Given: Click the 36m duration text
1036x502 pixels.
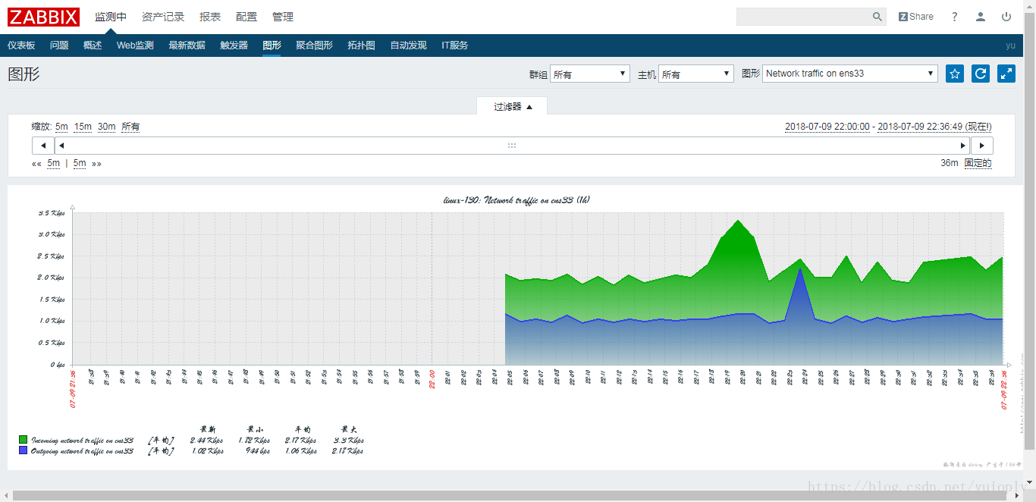Looking at the screenshot, I should (950, 163).
